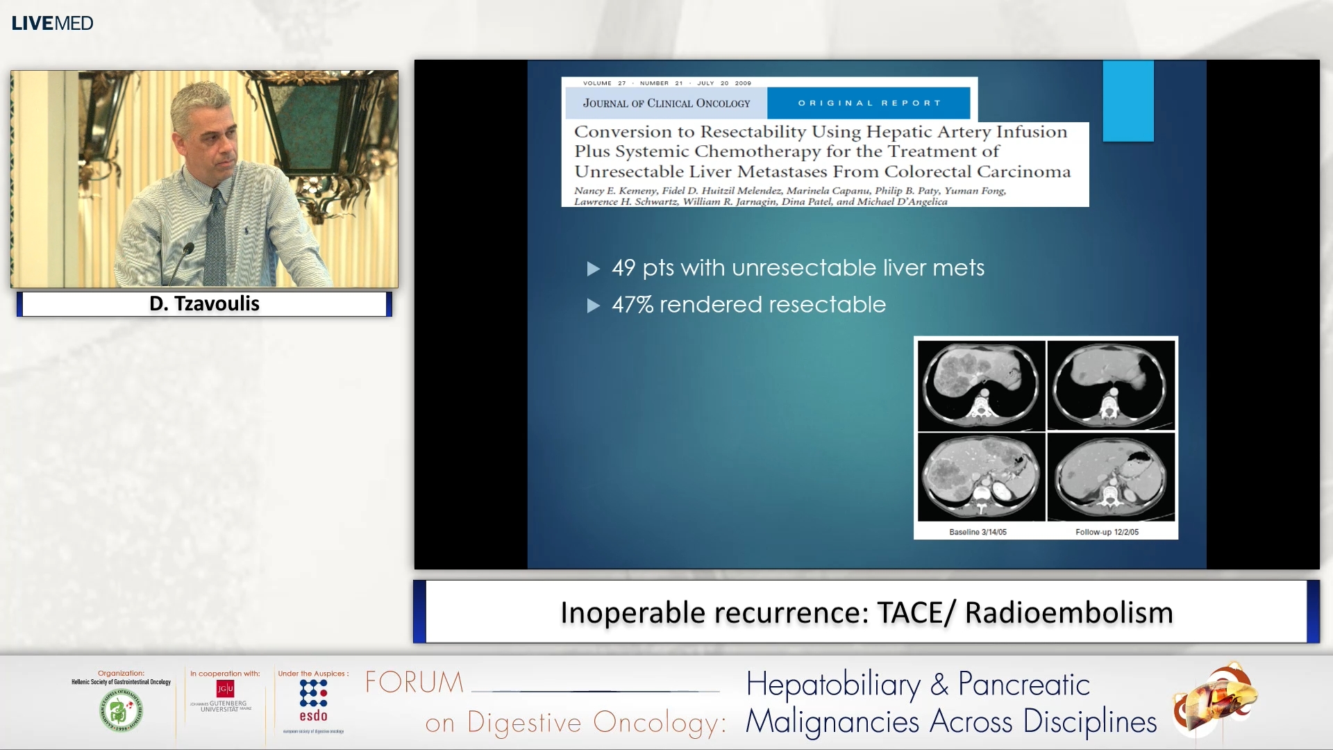Collapse the Under the Auspices section
Screen dimensions: 1333x750
[x=314, y=674]
